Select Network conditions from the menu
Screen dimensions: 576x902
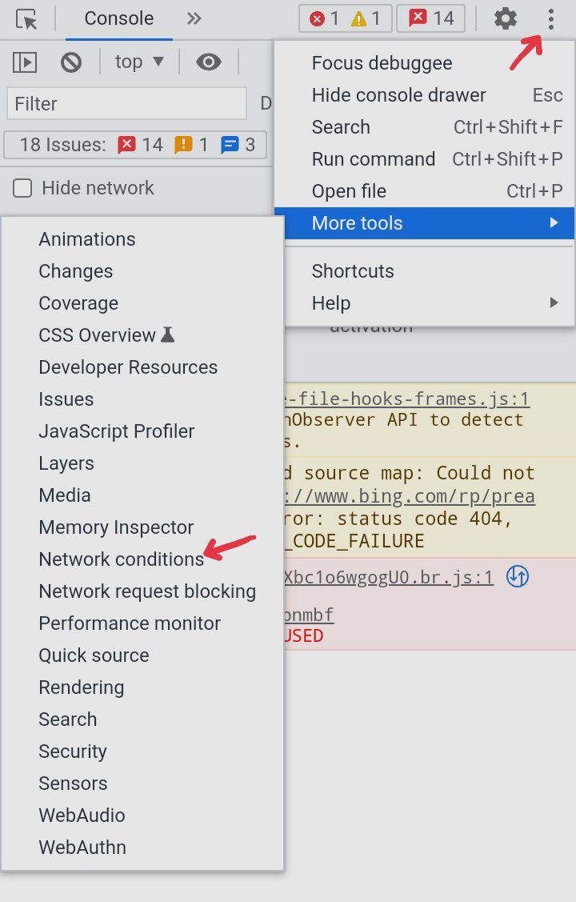point(122,559)
